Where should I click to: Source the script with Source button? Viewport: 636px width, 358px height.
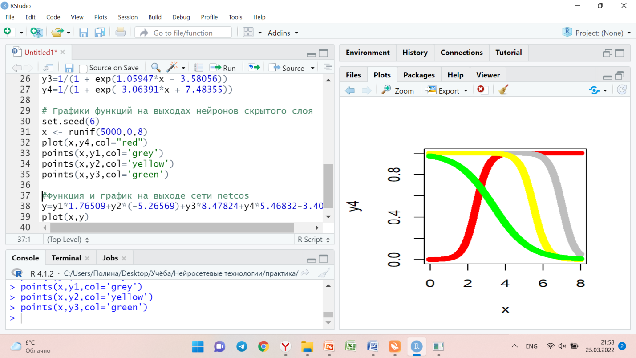pyautogui.click(x=287, y=68)
